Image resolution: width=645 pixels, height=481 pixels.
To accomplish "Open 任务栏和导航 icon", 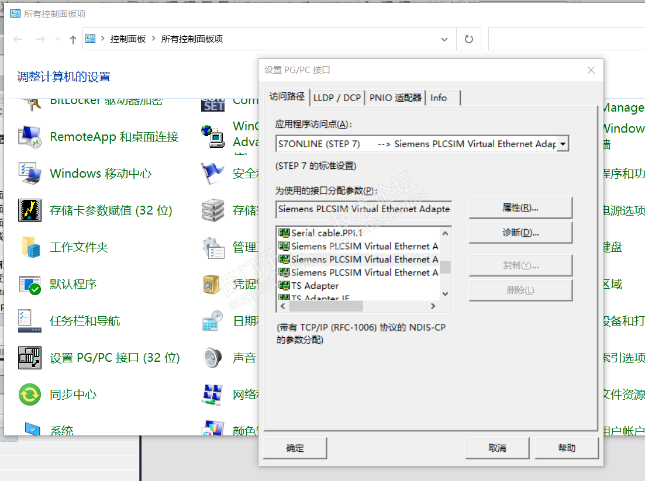I will [30, 321].
